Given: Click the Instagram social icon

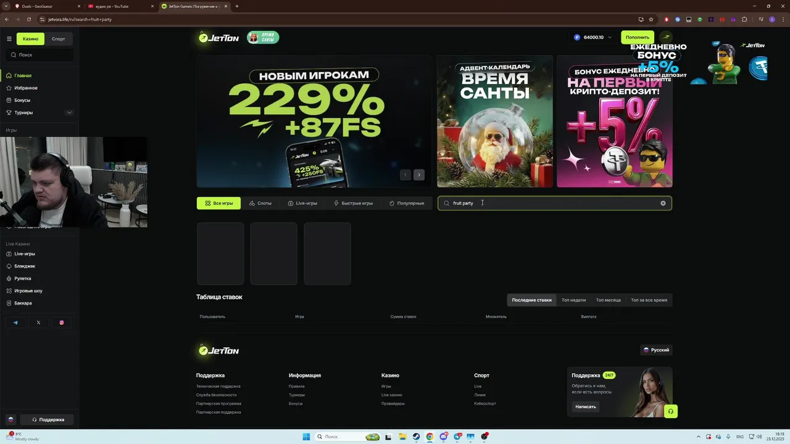Looking at the screenshot, I should tap(62, 323).
